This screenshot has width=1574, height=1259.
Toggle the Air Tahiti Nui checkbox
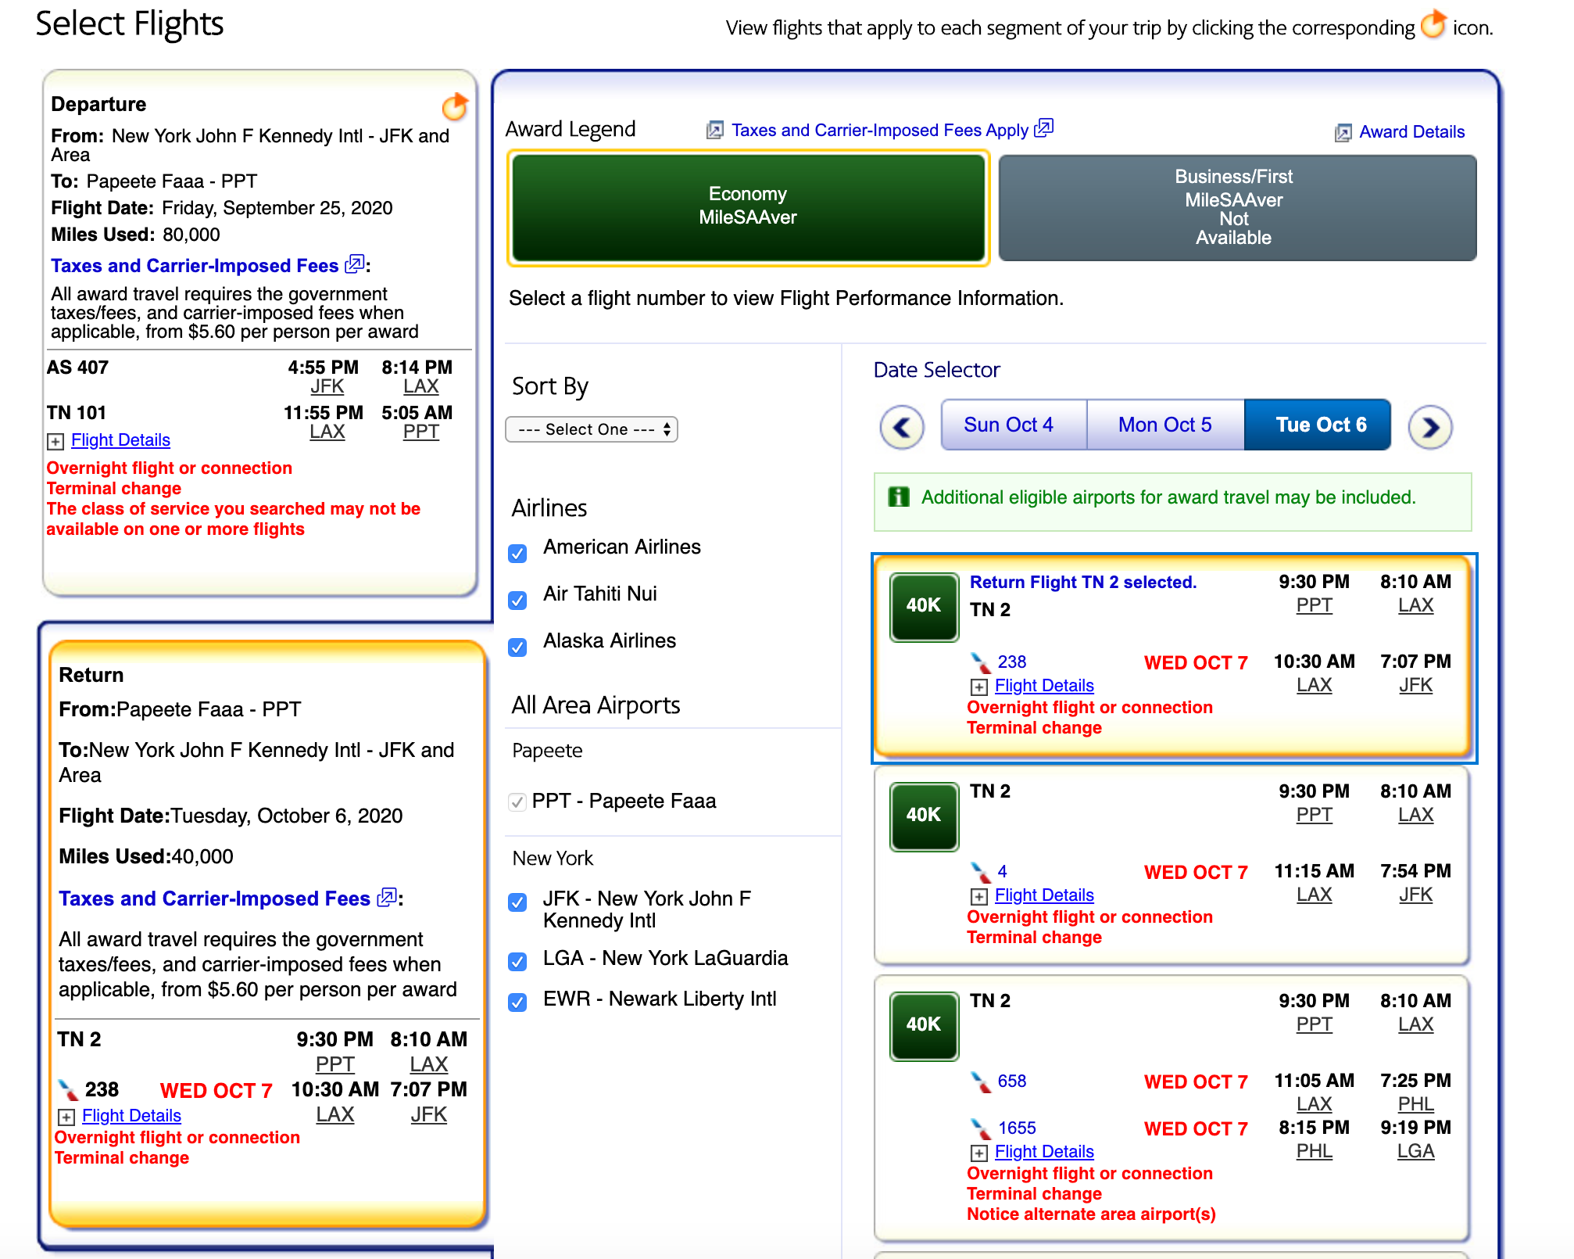click(517, 601)
